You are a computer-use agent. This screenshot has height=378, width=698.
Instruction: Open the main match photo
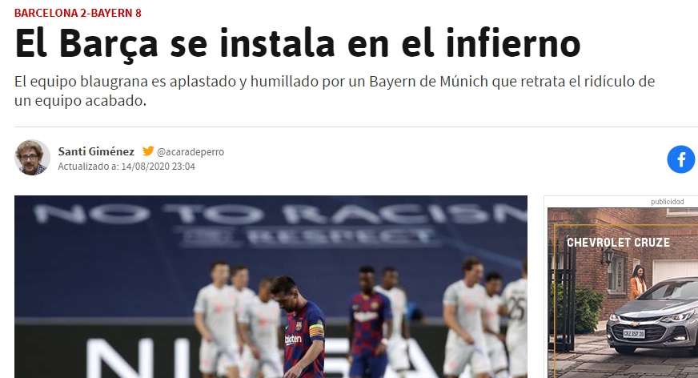pos(271,287)
